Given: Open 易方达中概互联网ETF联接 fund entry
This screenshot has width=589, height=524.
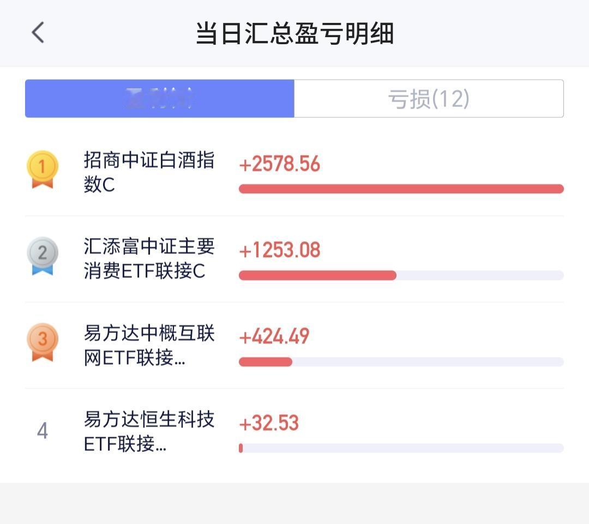Looking at the screenshot, I should point(149,345).
